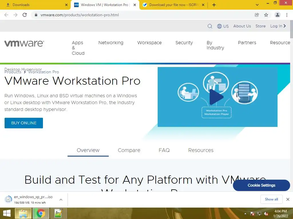Open Apps & Cloud menu
The width and height of the screenshot is (293, 219).
(78, 48)
